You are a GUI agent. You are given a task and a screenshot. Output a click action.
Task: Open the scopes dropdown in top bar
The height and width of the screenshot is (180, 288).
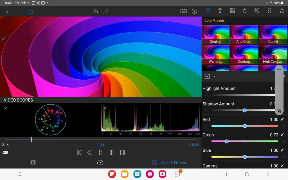(x=31, y=11)
